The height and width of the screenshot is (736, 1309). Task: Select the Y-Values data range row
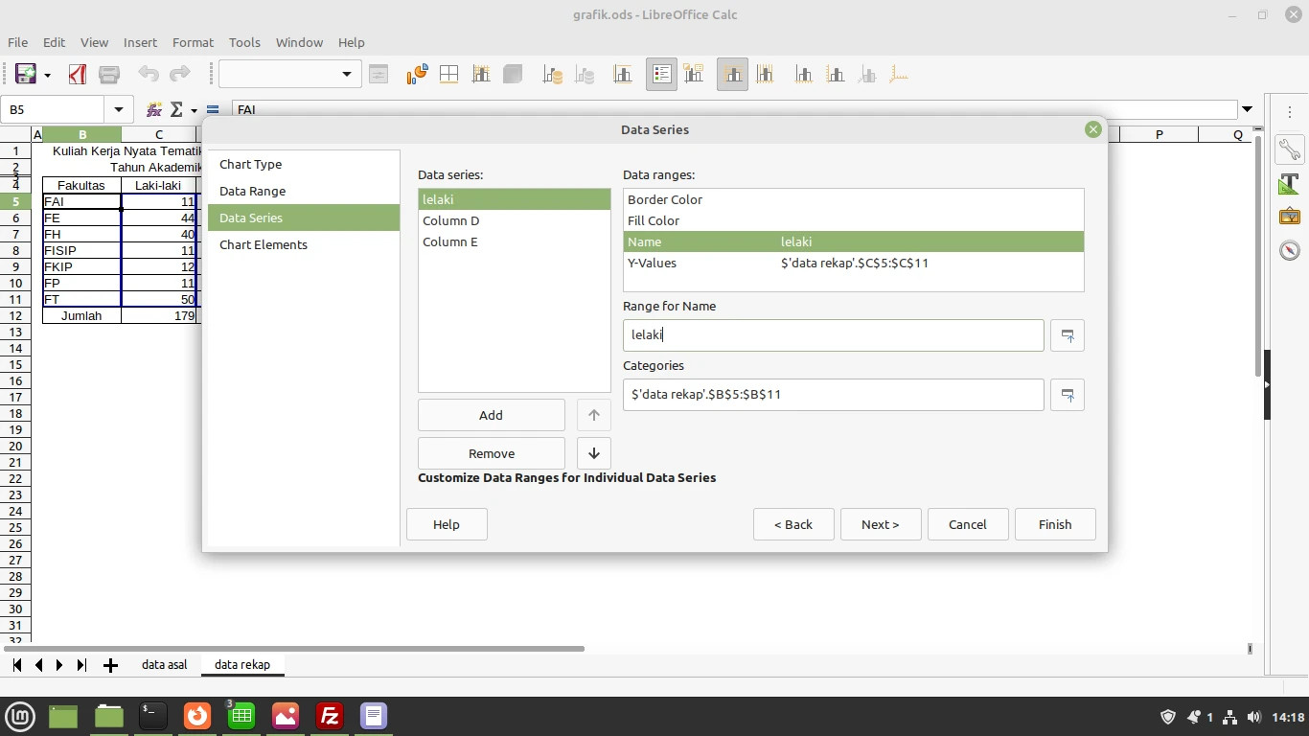click(853, 263)
